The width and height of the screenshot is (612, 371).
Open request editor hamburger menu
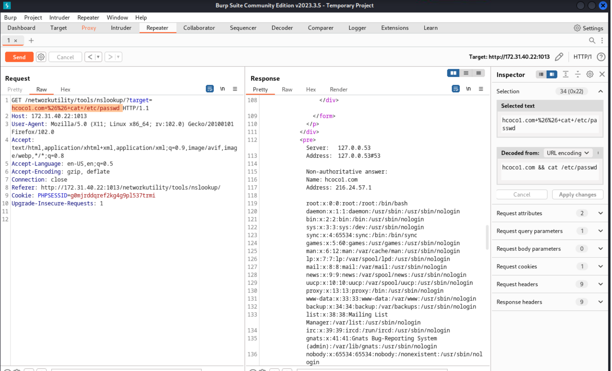click(x=235, y=89)
